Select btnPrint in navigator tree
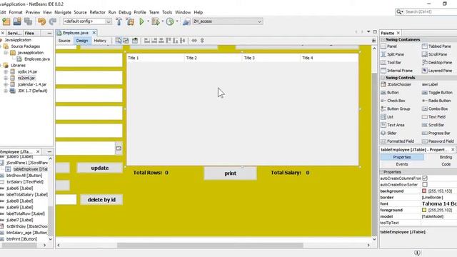 click(x=21, y=239)
